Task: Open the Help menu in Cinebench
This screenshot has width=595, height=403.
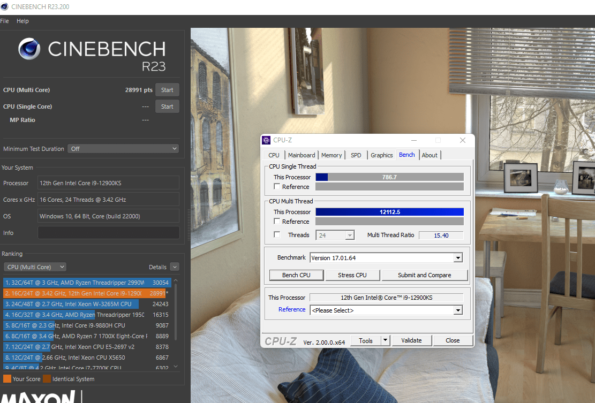Action: tap(22, 21)
